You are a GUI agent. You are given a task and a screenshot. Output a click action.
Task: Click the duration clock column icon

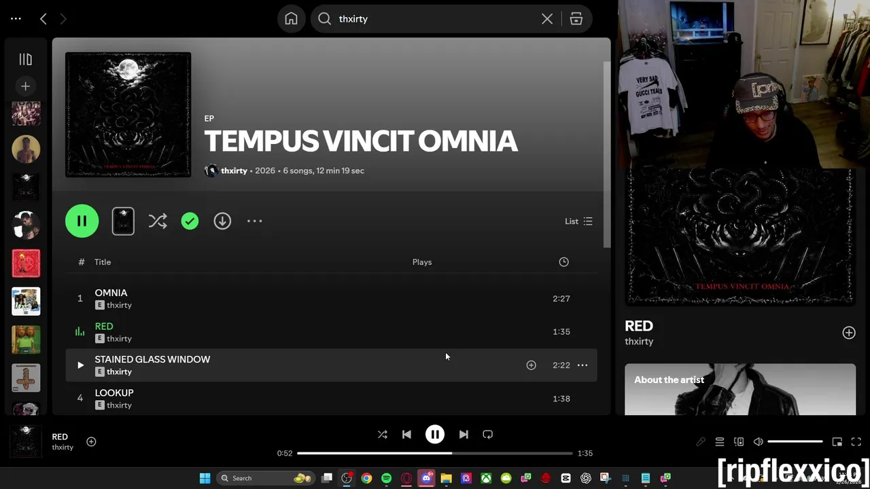coord(563,262)
